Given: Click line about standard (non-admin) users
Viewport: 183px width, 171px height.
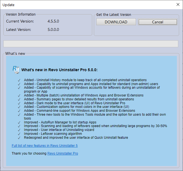Looking at the screenshot, I should click(91, 84).
